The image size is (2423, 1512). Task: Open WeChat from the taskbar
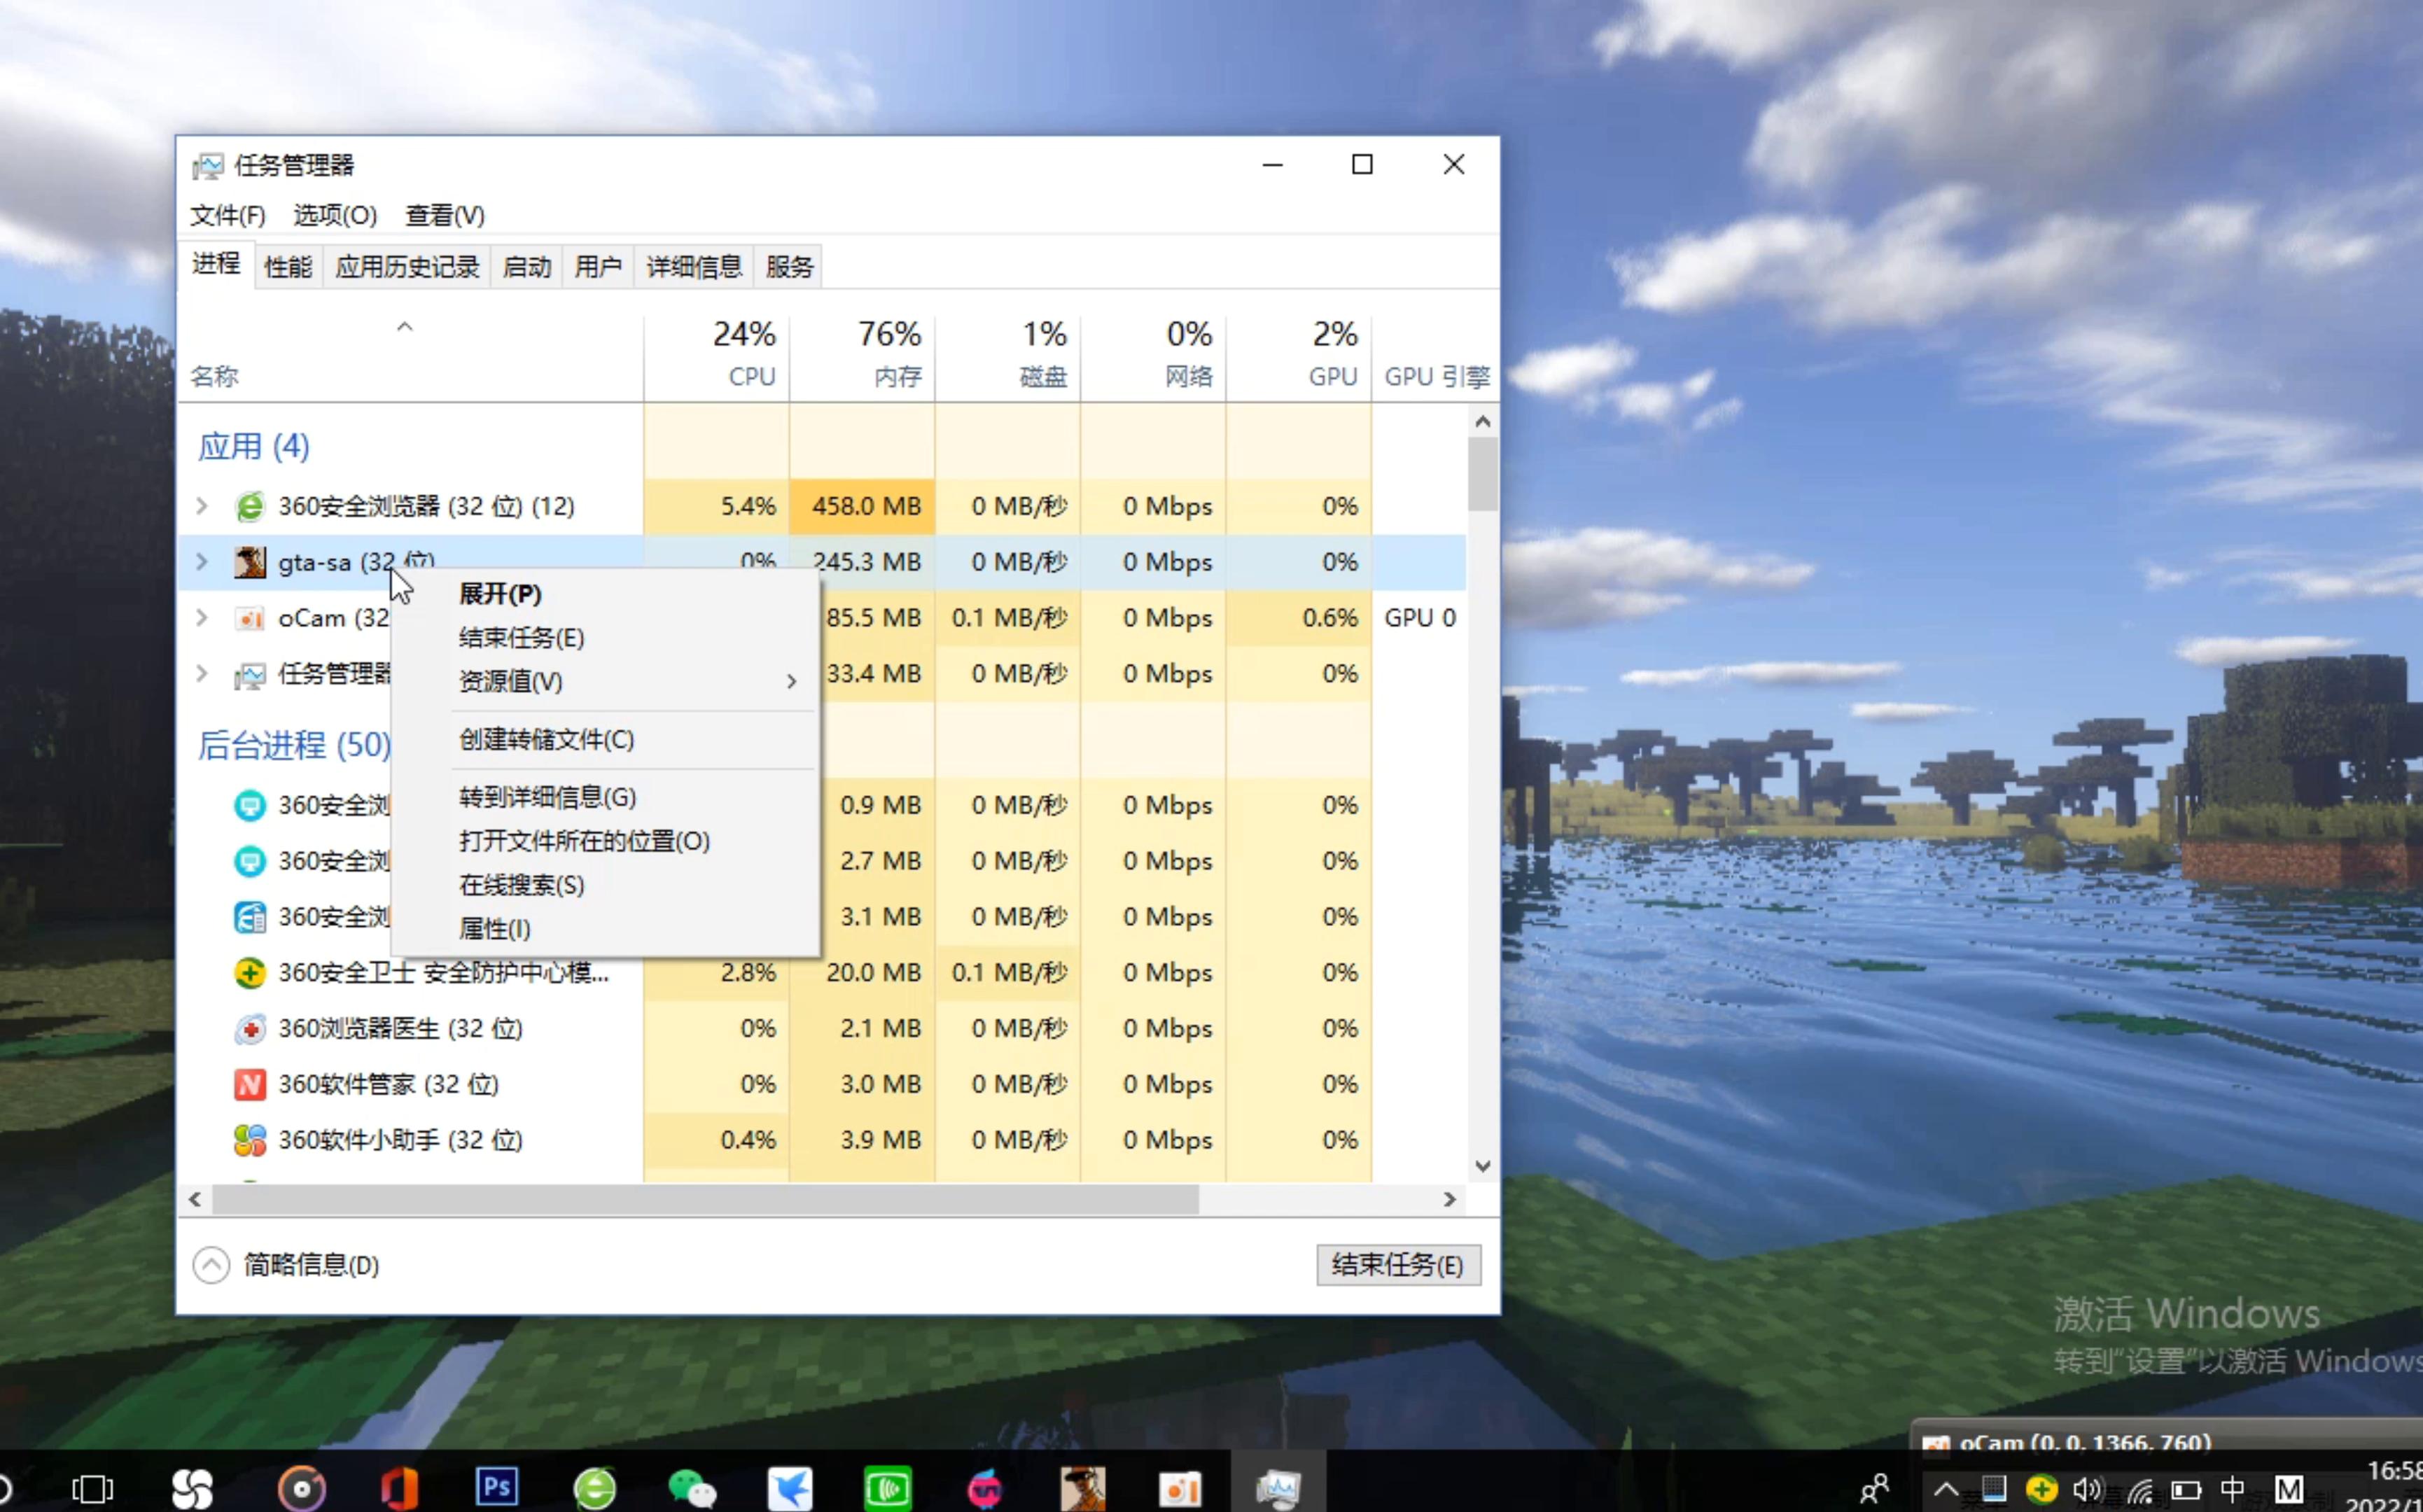coord(693,1487)
